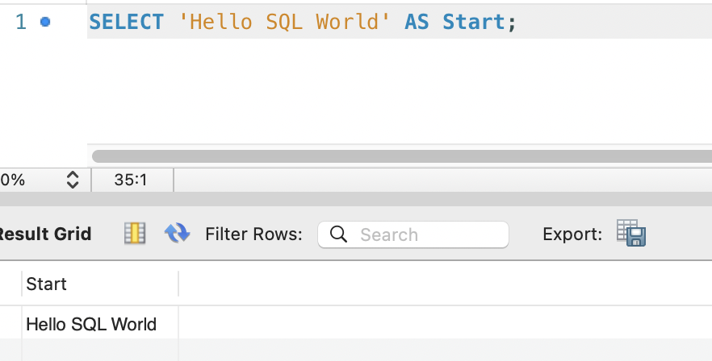This screenshot has height=361, width=712.
Task: Click the 'Hello SQL World' string literal in the editor
Action: [284, 23]
